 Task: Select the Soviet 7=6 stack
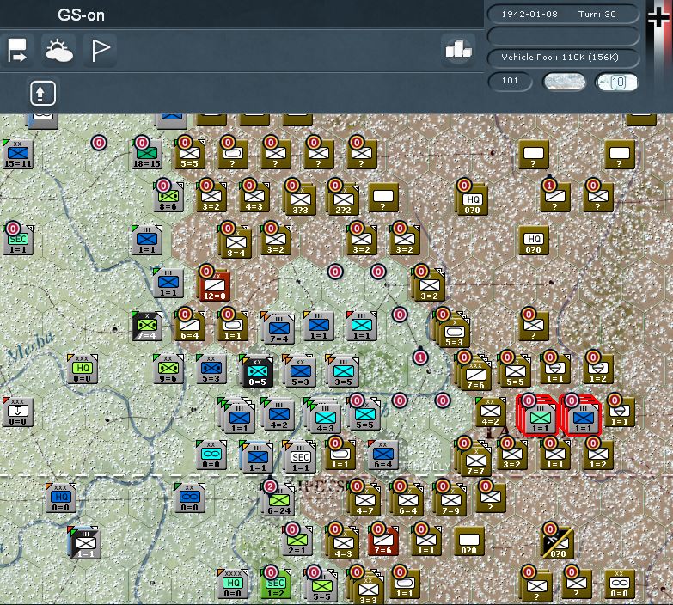coord(474,373)
